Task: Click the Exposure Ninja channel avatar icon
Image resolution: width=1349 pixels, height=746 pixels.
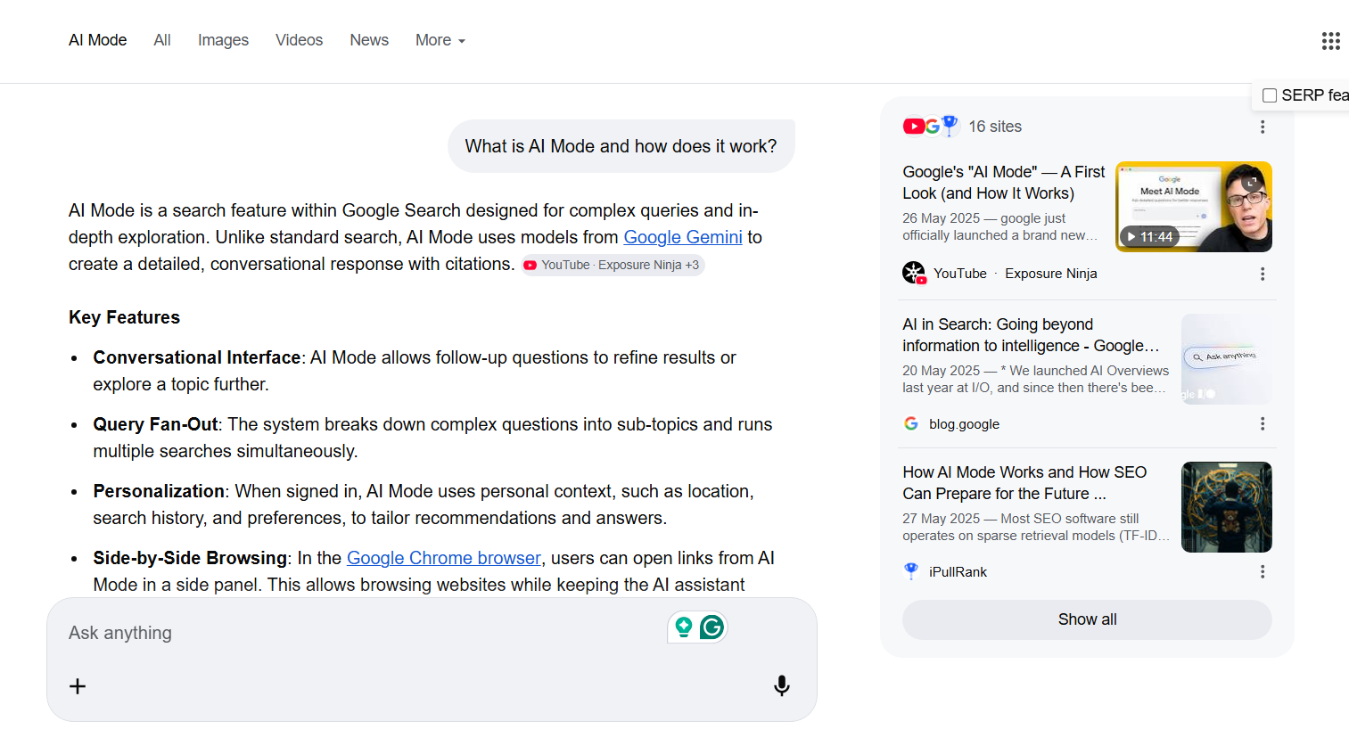Action: click(x=914, y=273)
